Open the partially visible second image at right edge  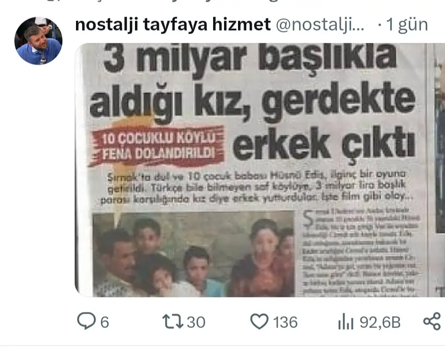coord(441,170)
